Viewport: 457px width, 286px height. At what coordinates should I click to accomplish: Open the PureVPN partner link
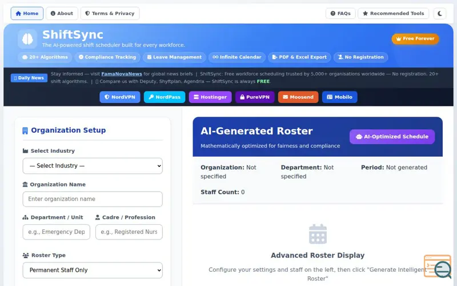pos(255,97)
